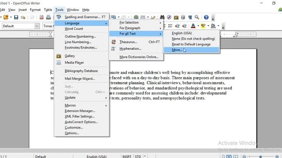This screenshot has height=158, width=282.
Task: Toggle INSRT insert mode in status bar
Action: (x=127, y=156)
